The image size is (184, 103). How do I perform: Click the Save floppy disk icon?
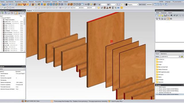[x=4, y=5]
